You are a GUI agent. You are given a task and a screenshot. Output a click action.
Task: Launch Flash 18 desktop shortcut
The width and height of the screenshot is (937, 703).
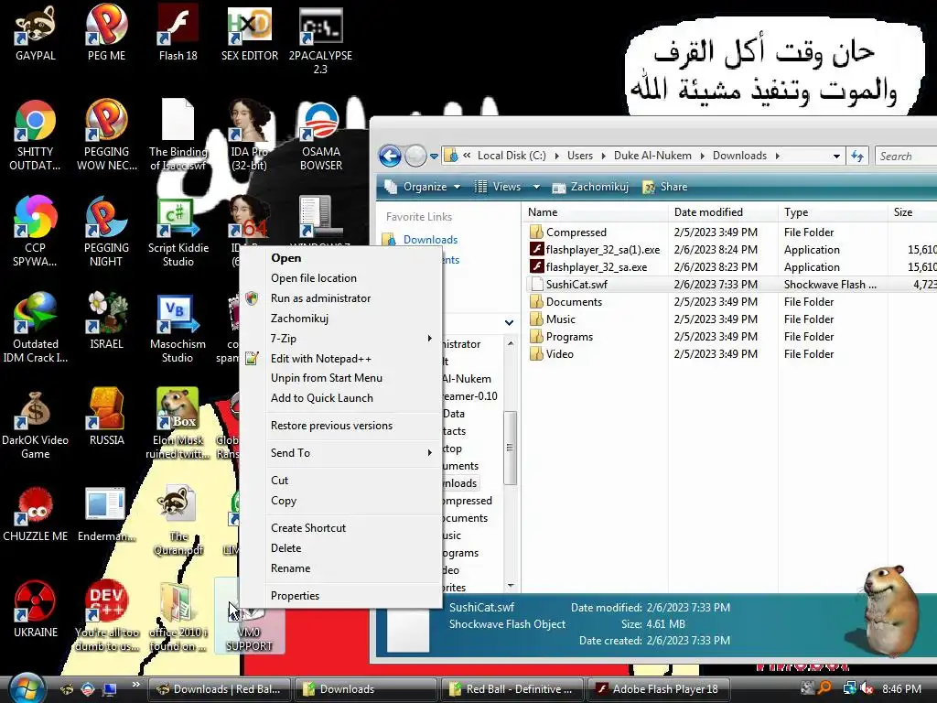(x=178, y=34)
